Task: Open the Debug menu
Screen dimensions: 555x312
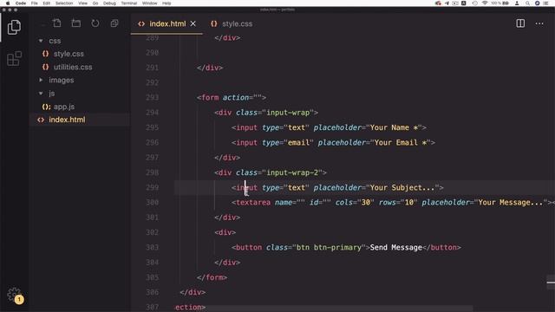Action: click(x=109, y=3)
